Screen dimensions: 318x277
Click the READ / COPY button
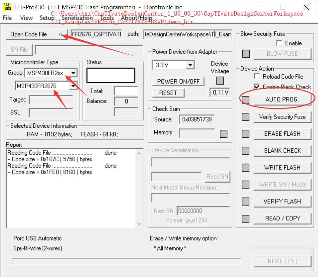(x=282, y=218)
